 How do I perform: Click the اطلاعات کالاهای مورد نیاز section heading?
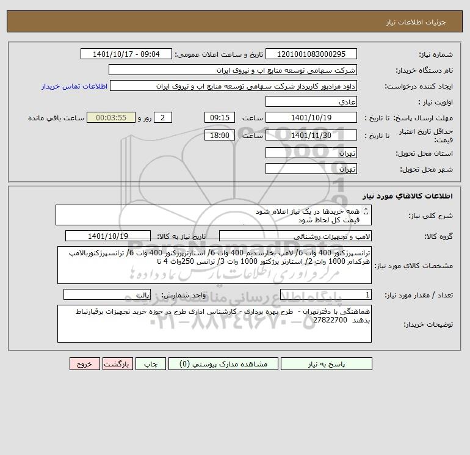pyautogui.click(x=407, y=196)
